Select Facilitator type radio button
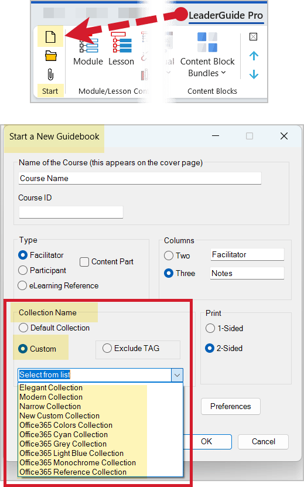The width and height of the screenshot is (304, 487). click(23, 255)
